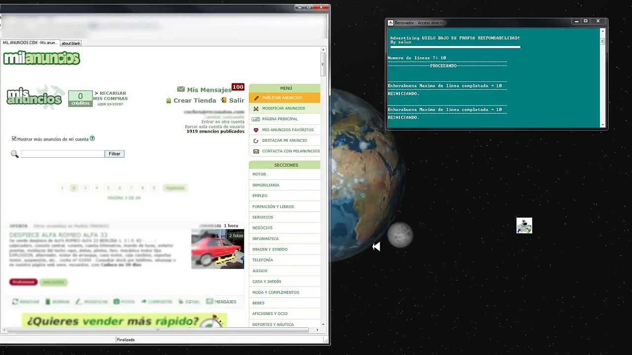Click the Salir logout link
632x355 pixels.
coord(237,101)
